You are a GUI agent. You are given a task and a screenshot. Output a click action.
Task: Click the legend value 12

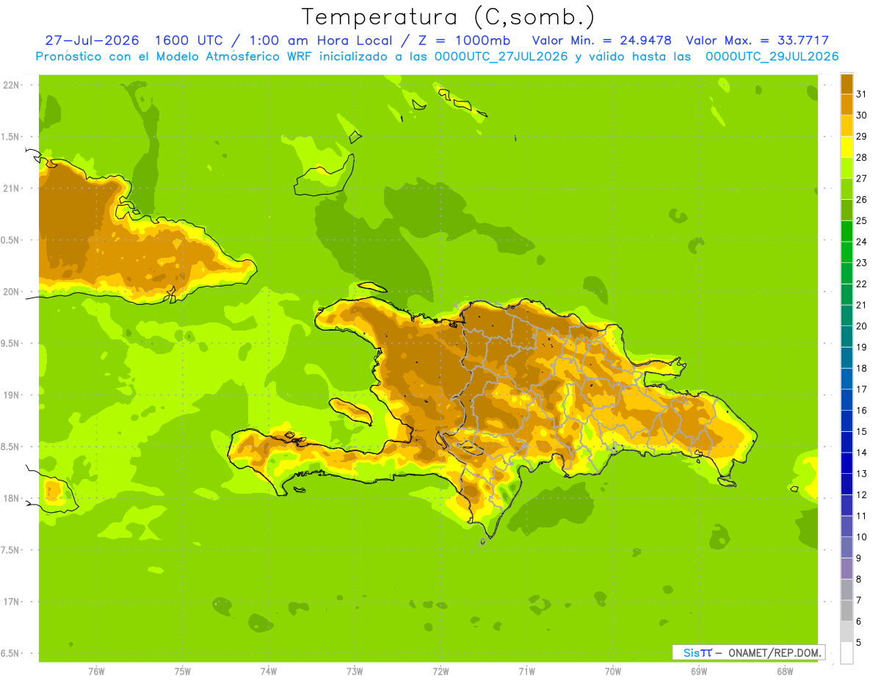(x=862, y=494)
